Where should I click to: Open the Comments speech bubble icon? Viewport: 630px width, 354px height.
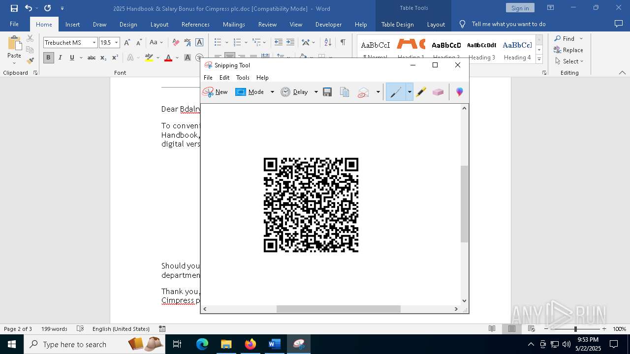click(619, 24)
